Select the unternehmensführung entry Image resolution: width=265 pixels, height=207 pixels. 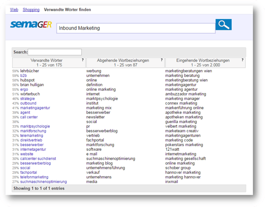[105, 168]
